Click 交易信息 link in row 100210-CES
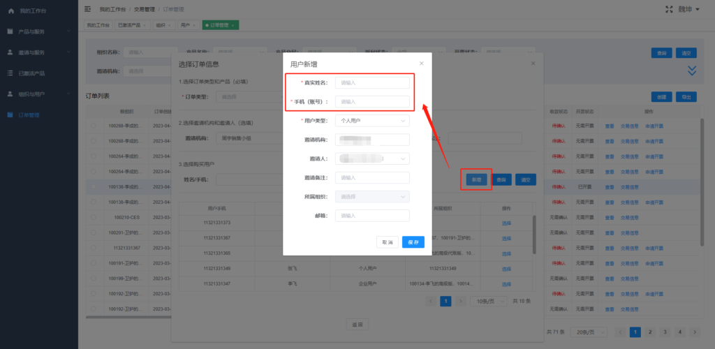 629,217
